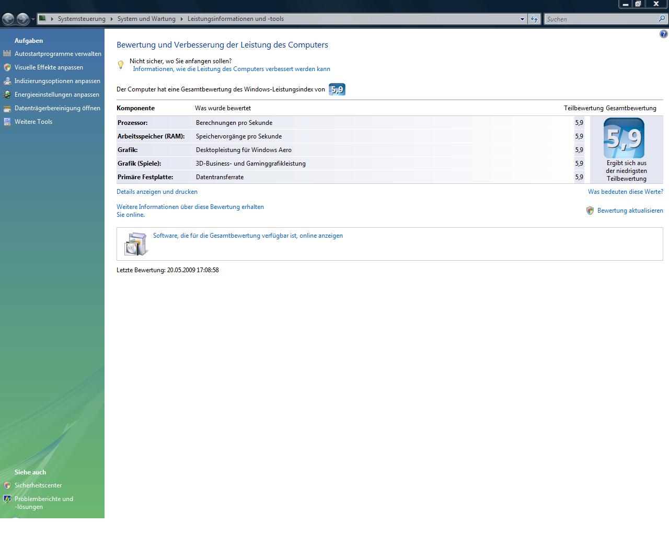Viewport: 669px width, 535px height.
Task: Click icon beside Weitere Tools
Action: 7,122
